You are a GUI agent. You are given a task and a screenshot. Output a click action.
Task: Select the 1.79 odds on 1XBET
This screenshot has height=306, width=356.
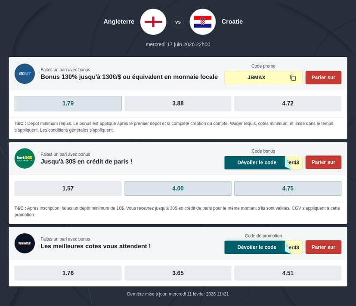pyautogui.click(x=68, y=103)
